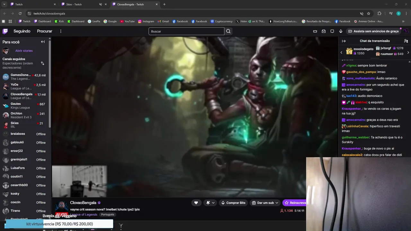Screen dimensions: 411x231
Task: Open the Procurar page
Action: click(45, 31)
